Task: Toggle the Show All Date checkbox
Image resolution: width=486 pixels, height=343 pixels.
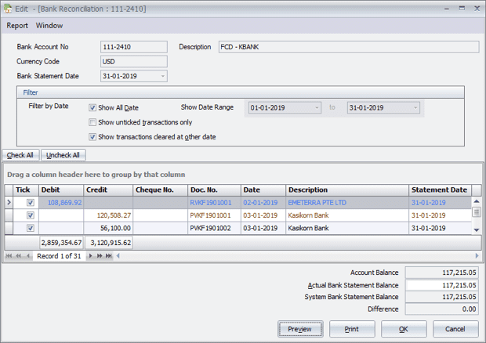Action: (92, 108)
